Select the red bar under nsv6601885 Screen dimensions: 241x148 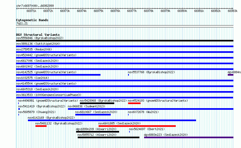coord(137,126)
